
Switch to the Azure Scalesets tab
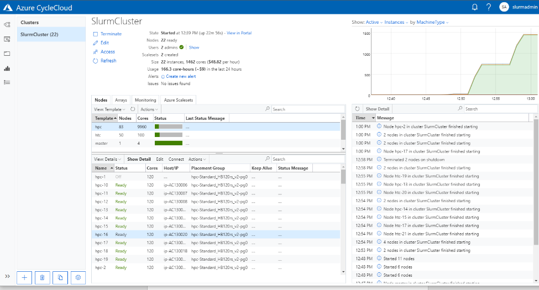click(179, 100)
